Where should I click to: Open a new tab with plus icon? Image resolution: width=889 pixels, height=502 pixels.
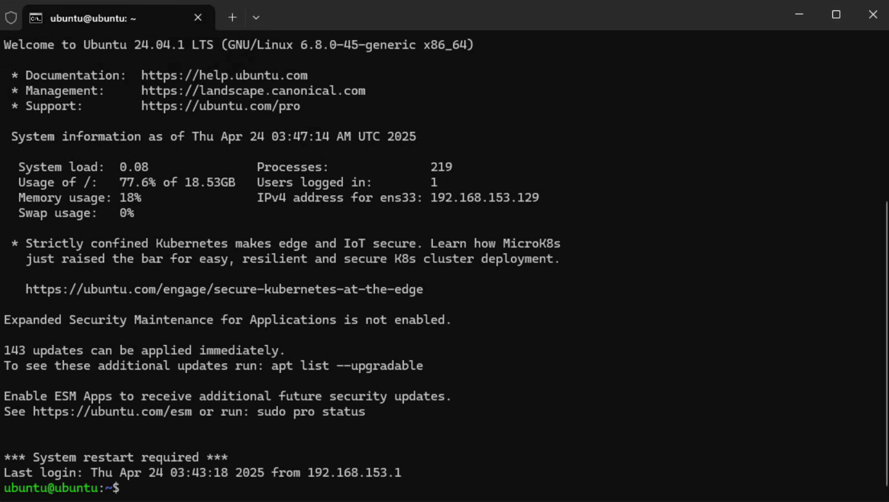(232, 17)
